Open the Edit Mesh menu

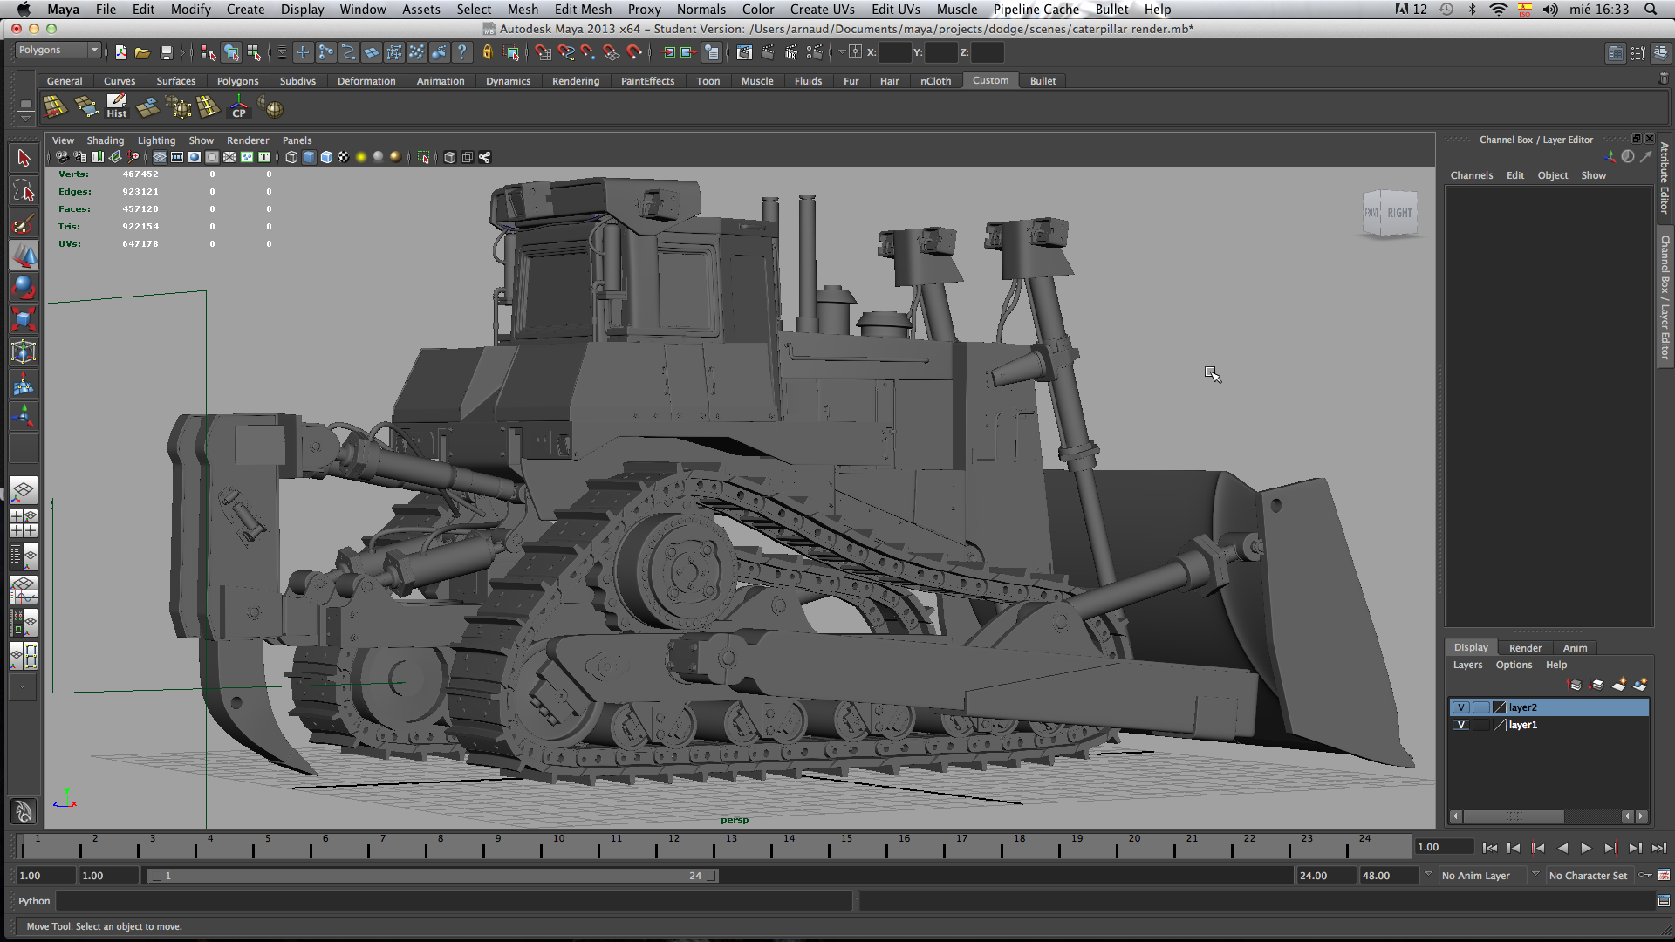point(583,10)
